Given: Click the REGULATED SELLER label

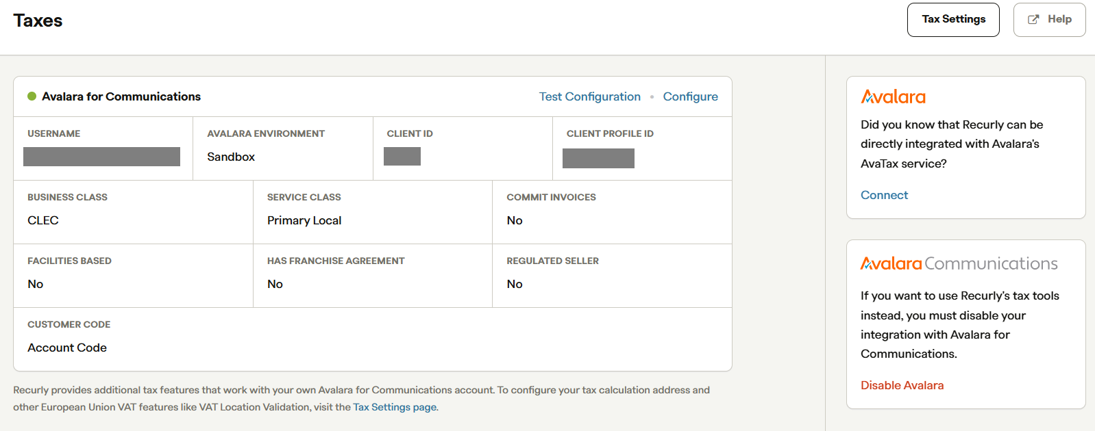Looking at the screenshot, I should click(552, 261).
